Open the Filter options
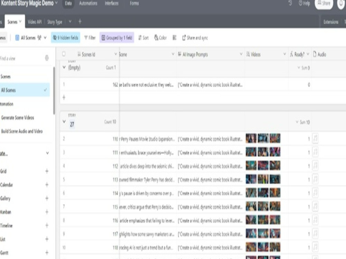The height and width of the screenshot is (259, 346). 90,38
